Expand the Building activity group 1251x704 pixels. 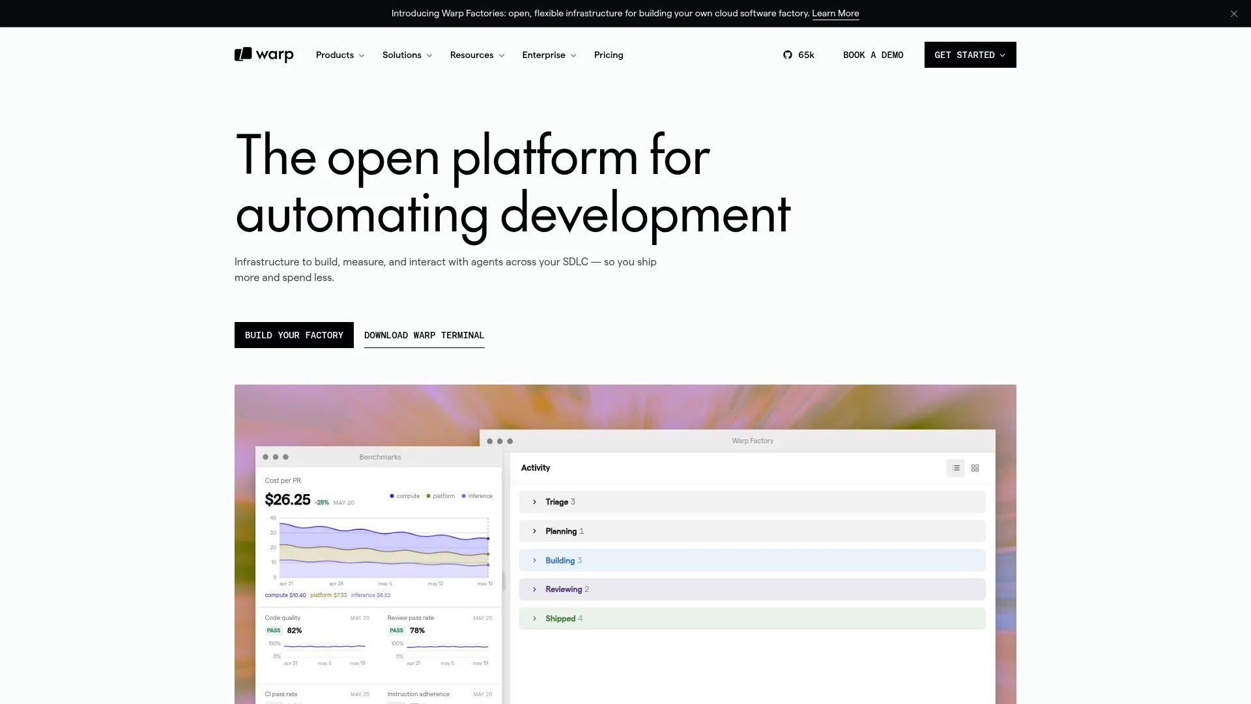pyautogui.click(x=752, y=561)
